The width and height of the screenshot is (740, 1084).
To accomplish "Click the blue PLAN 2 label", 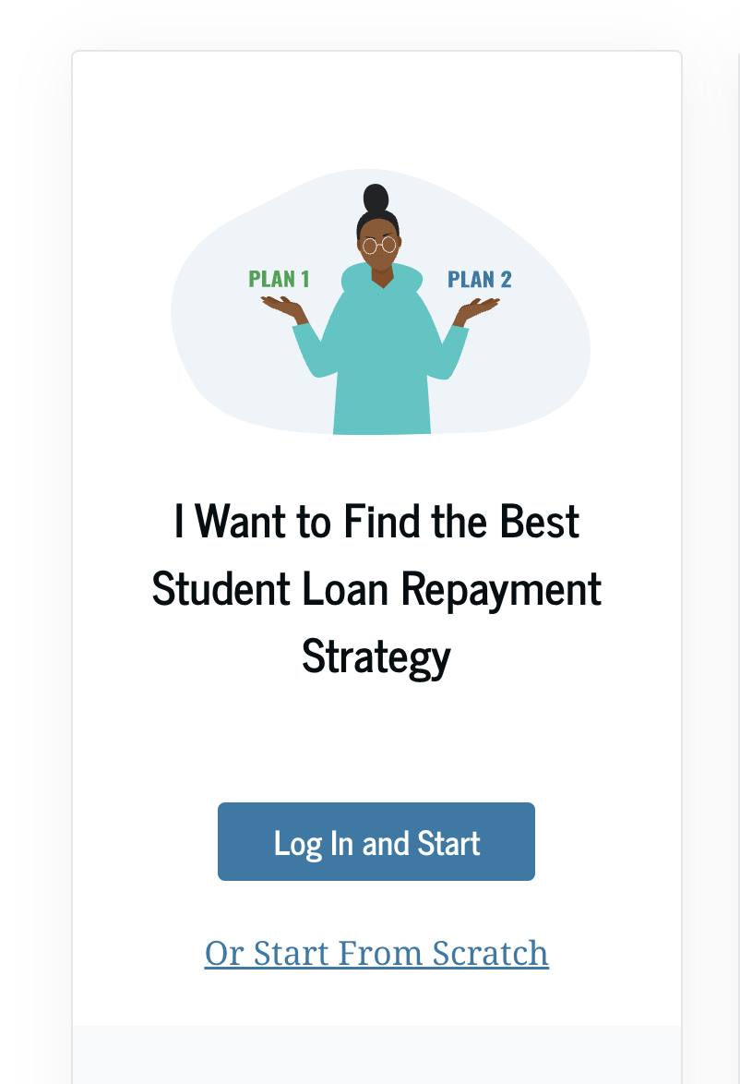I will [479, 279].
